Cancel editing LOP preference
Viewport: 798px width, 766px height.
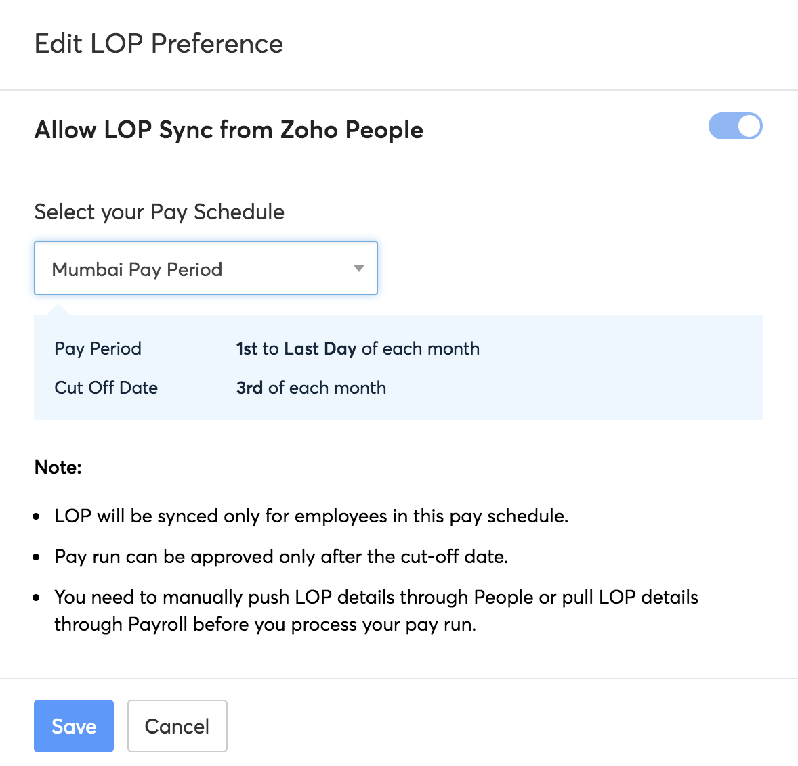click(x=177, y=726)
